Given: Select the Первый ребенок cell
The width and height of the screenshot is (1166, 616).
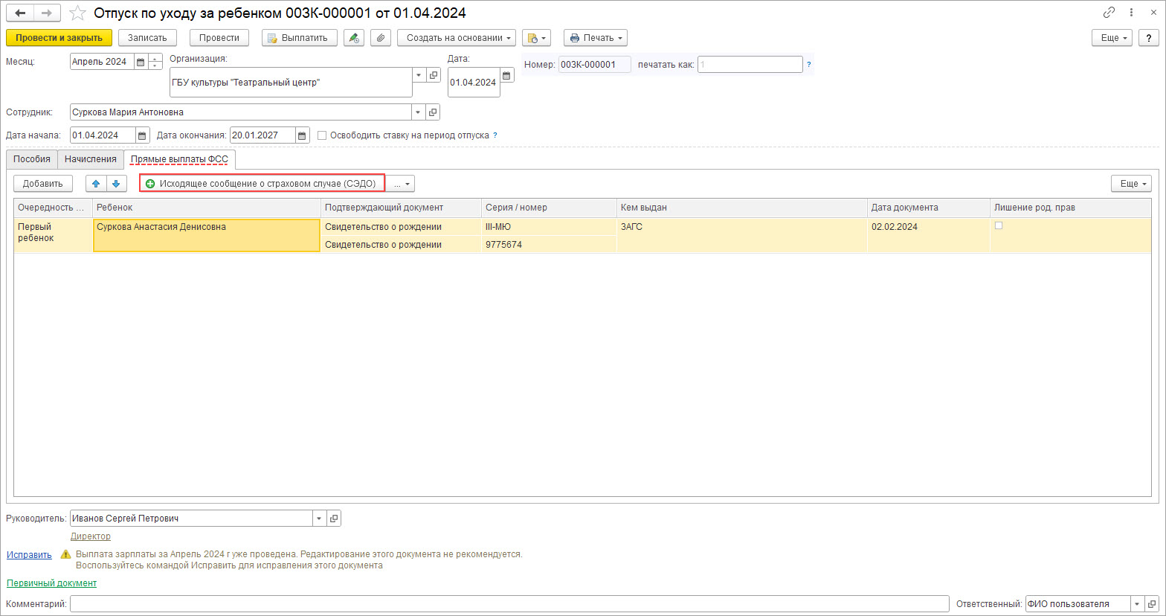Looking at the screenshot, I should [x=54, y=235].
